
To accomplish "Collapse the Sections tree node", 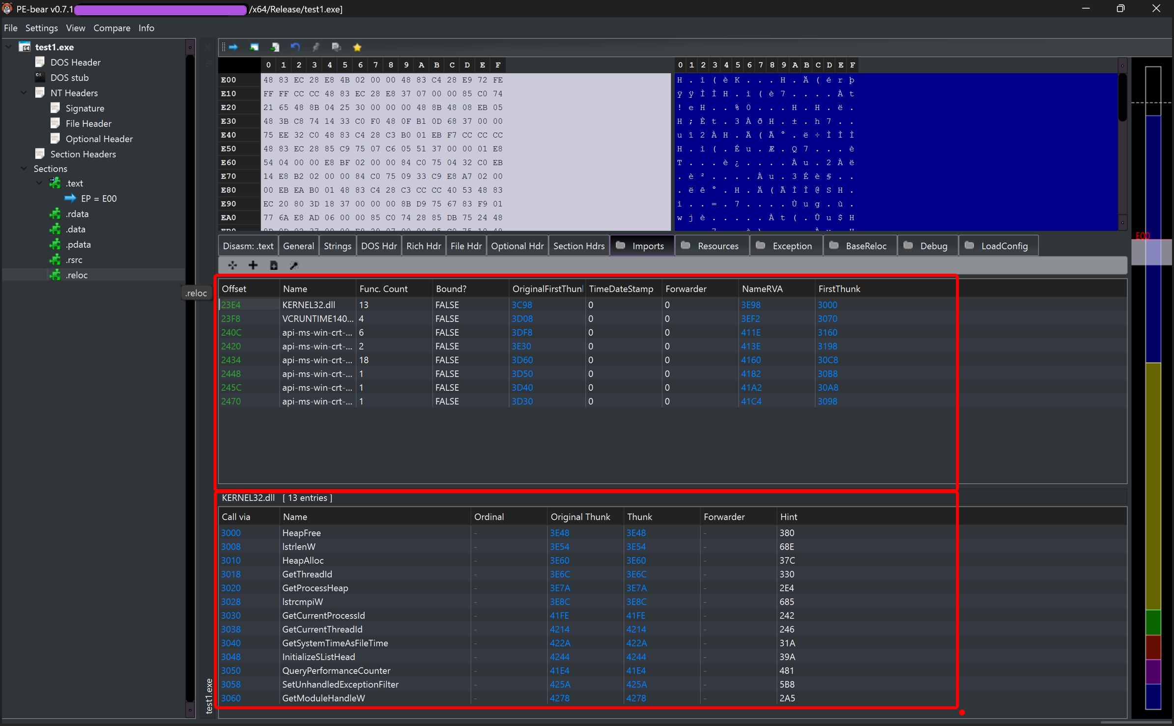I will coord(24,168).
